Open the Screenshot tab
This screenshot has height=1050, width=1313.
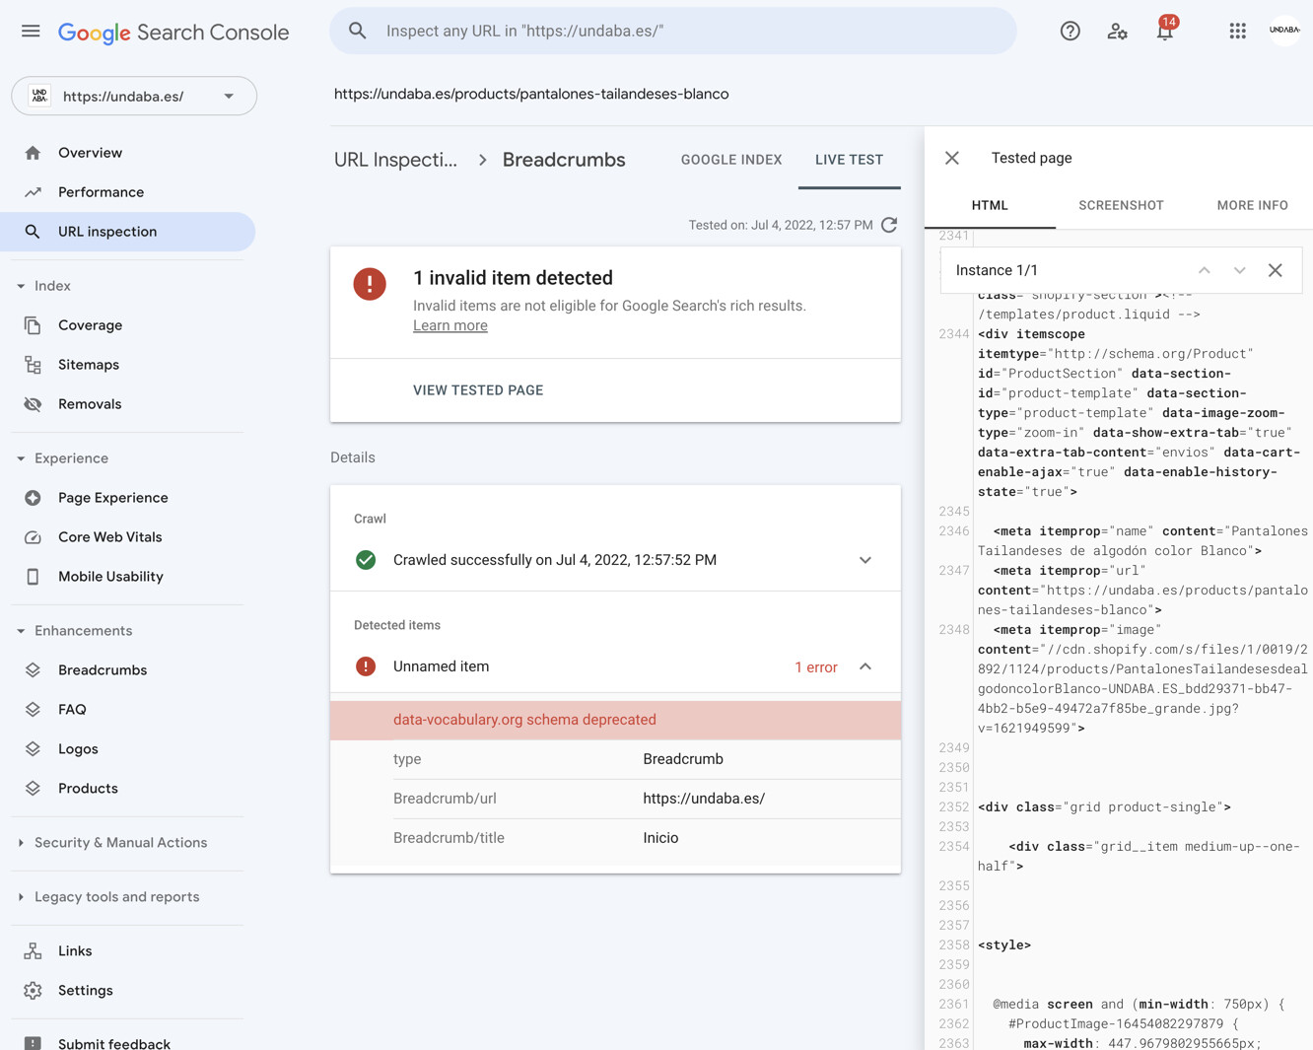click(x=1121, y=205)
